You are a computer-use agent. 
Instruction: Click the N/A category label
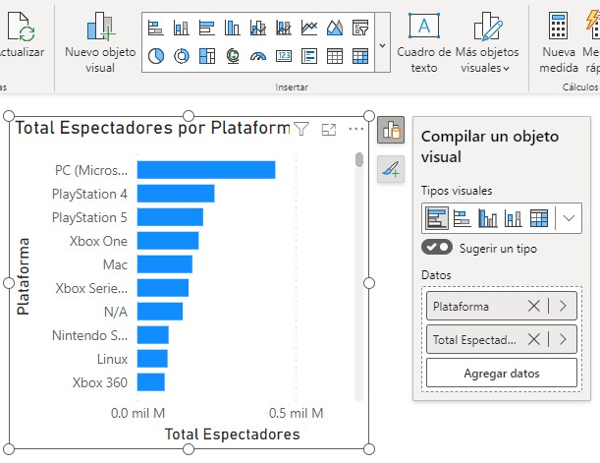[x=116, y=312]
